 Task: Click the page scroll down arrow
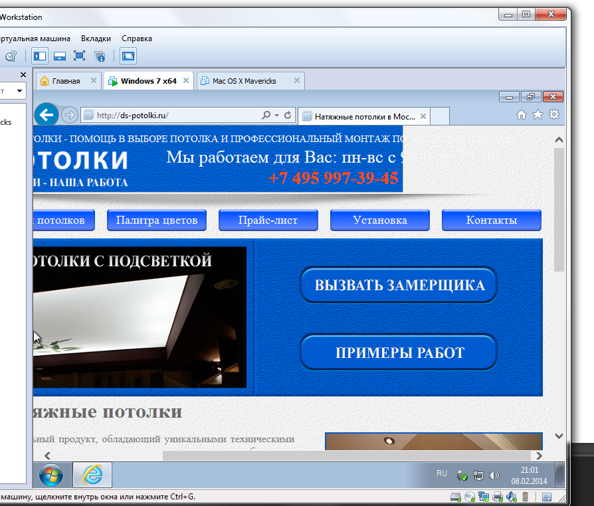point(559,436)
